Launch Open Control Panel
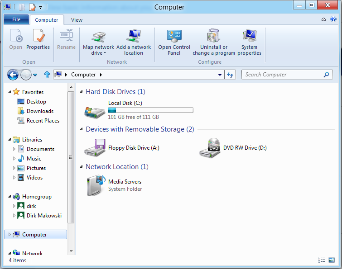 tap(174, 42)
